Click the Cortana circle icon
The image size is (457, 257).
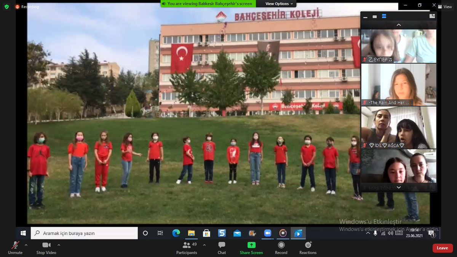click(145, 233)
